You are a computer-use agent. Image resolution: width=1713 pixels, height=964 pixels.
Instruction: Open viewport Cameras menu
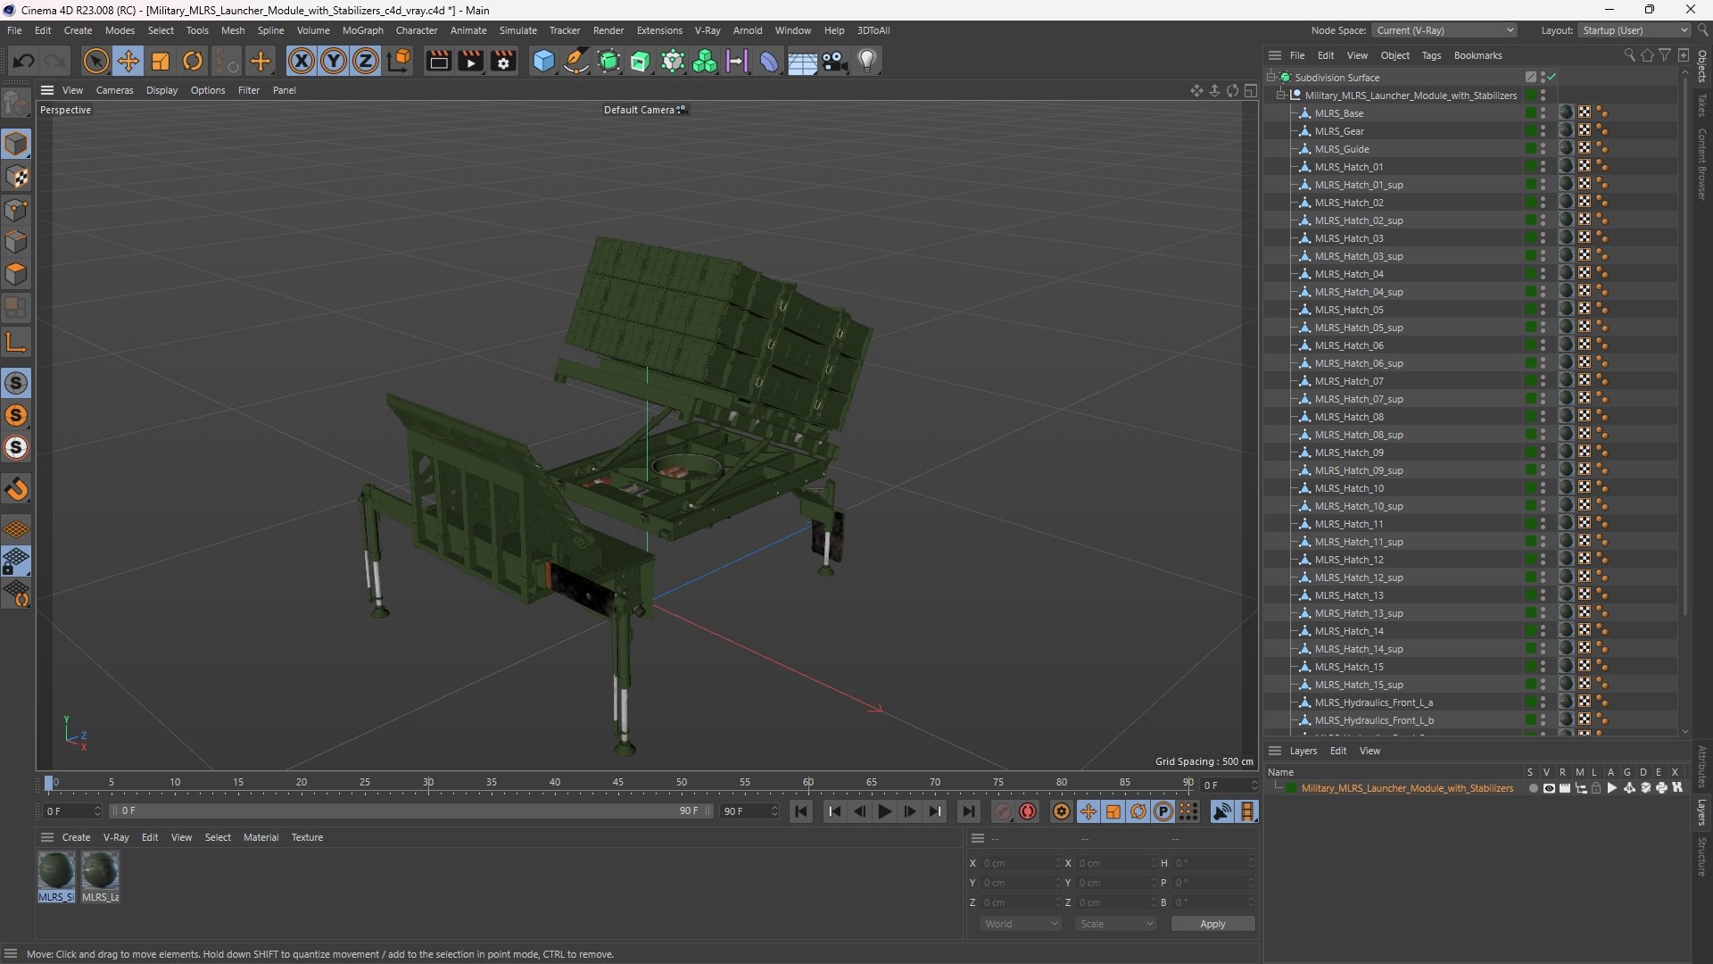coord(114,90)
